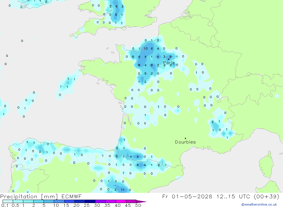283x207 pixels.
Task: Click the map value '11' in northern Spain
Action: [x=123, y=190]
